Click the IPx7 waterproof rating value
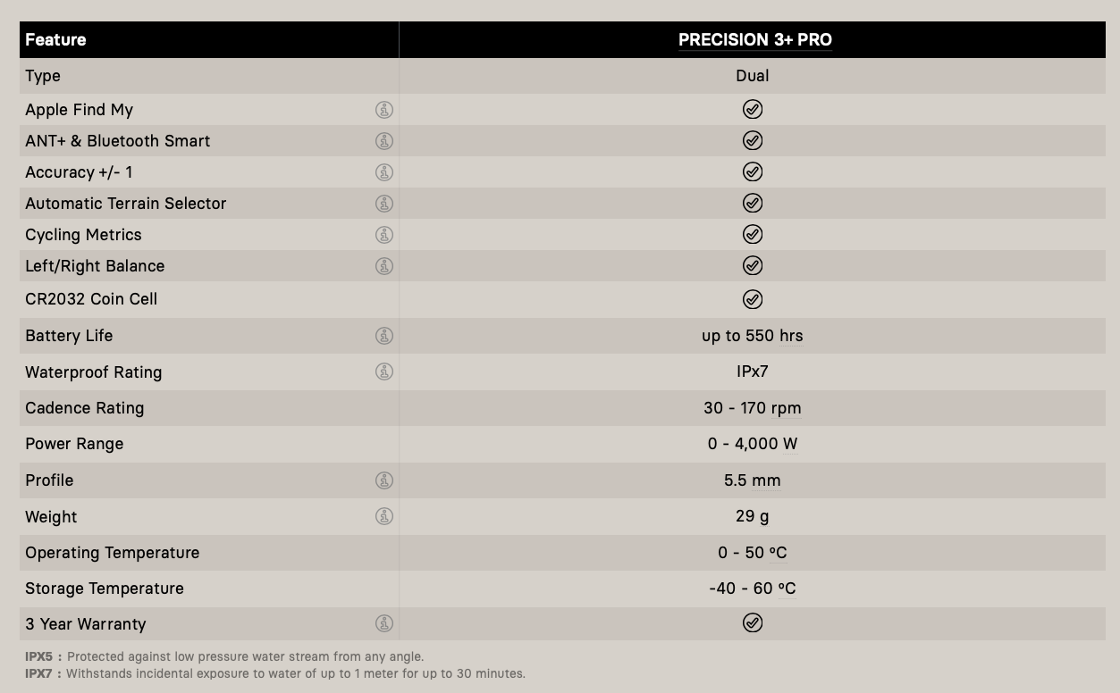 752,372
